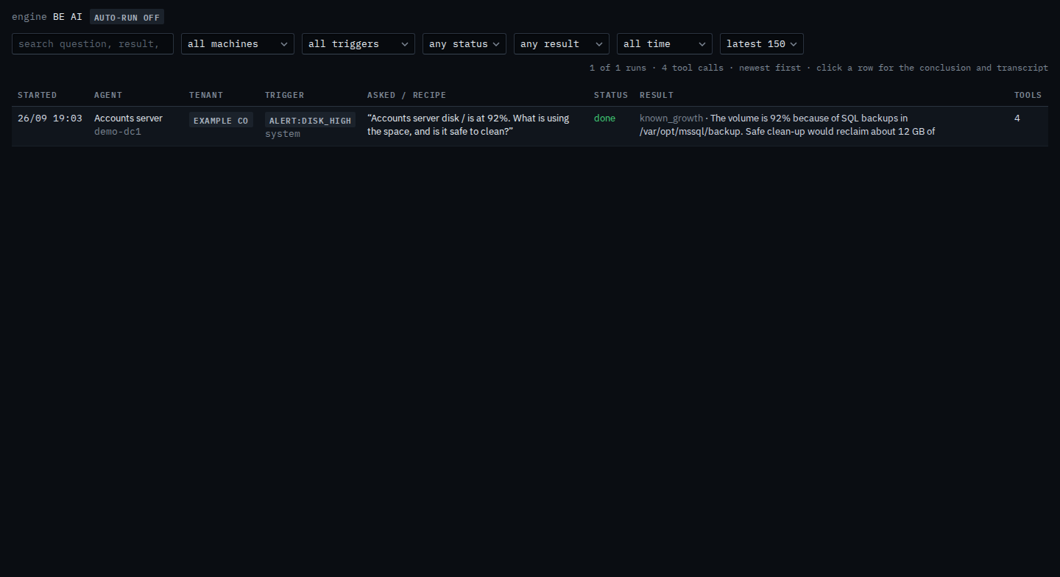Click the ASKED / RECIPE column header
The height and width of the screenshot is (577, 1060).
pyautogui.click(x=406, y=95)
